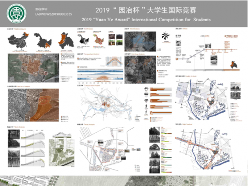Click the third map with large orange district
Screen dimensions: 248x186
[x=66, y=41]
